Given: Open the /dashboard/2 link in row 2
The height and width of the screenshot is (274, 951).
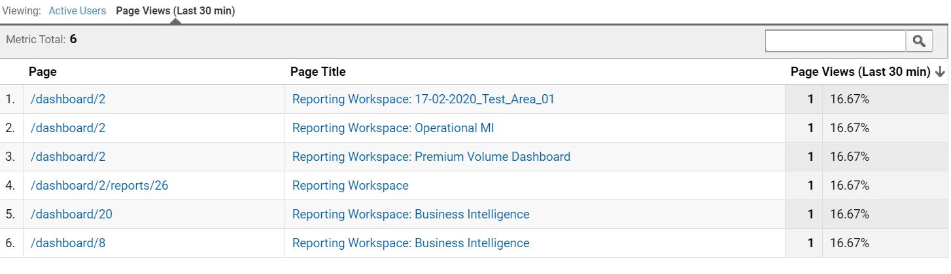Looking at the screenshot, I should (68, 128).
